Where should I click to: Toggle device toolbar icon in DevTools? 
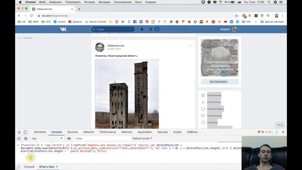(x=25, y=132)
